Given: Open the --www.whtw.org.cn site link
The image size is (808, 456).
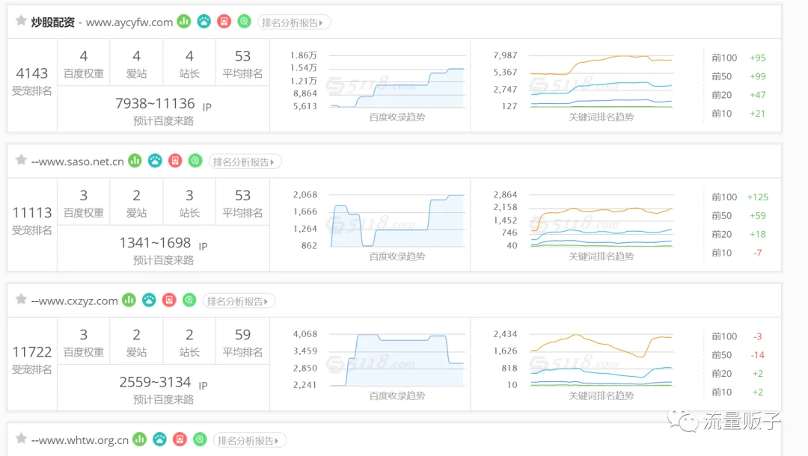Looking at the screenshot, I should (x=80, y=440).
